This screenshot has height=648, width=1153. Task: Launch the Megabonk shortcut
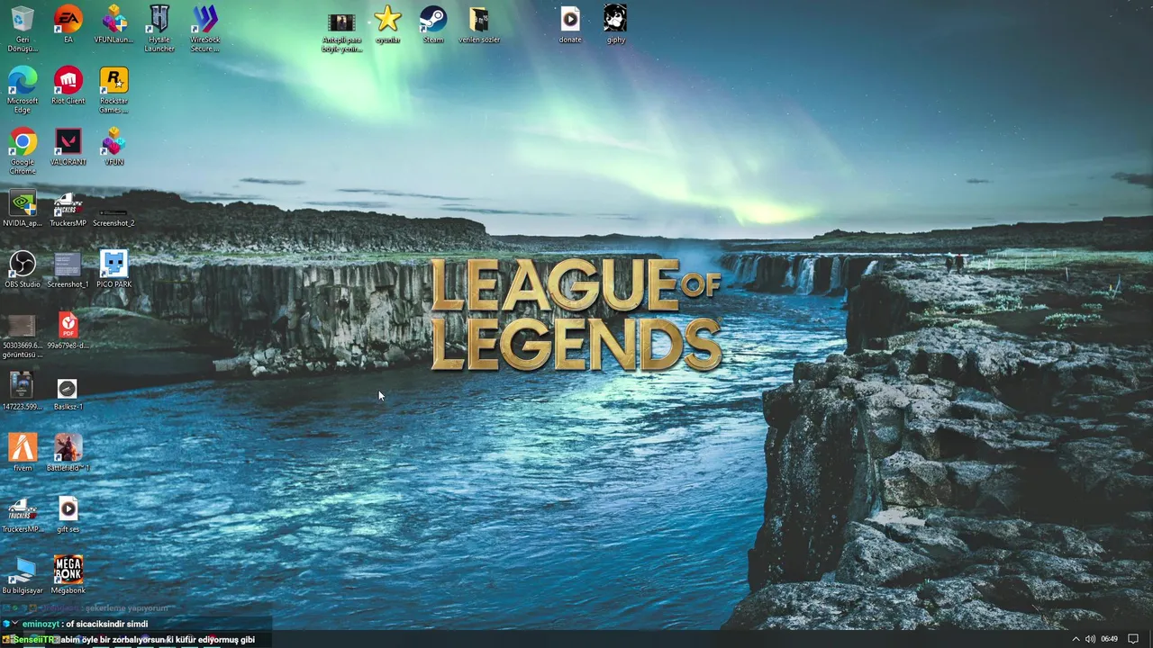click(68, 575)
